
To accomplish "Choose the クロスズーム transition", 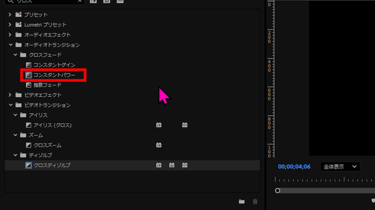I will (x=47, y=145).
